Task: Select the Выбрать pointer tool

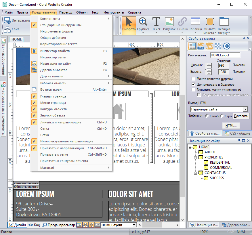Action: [x=129, y=25]
